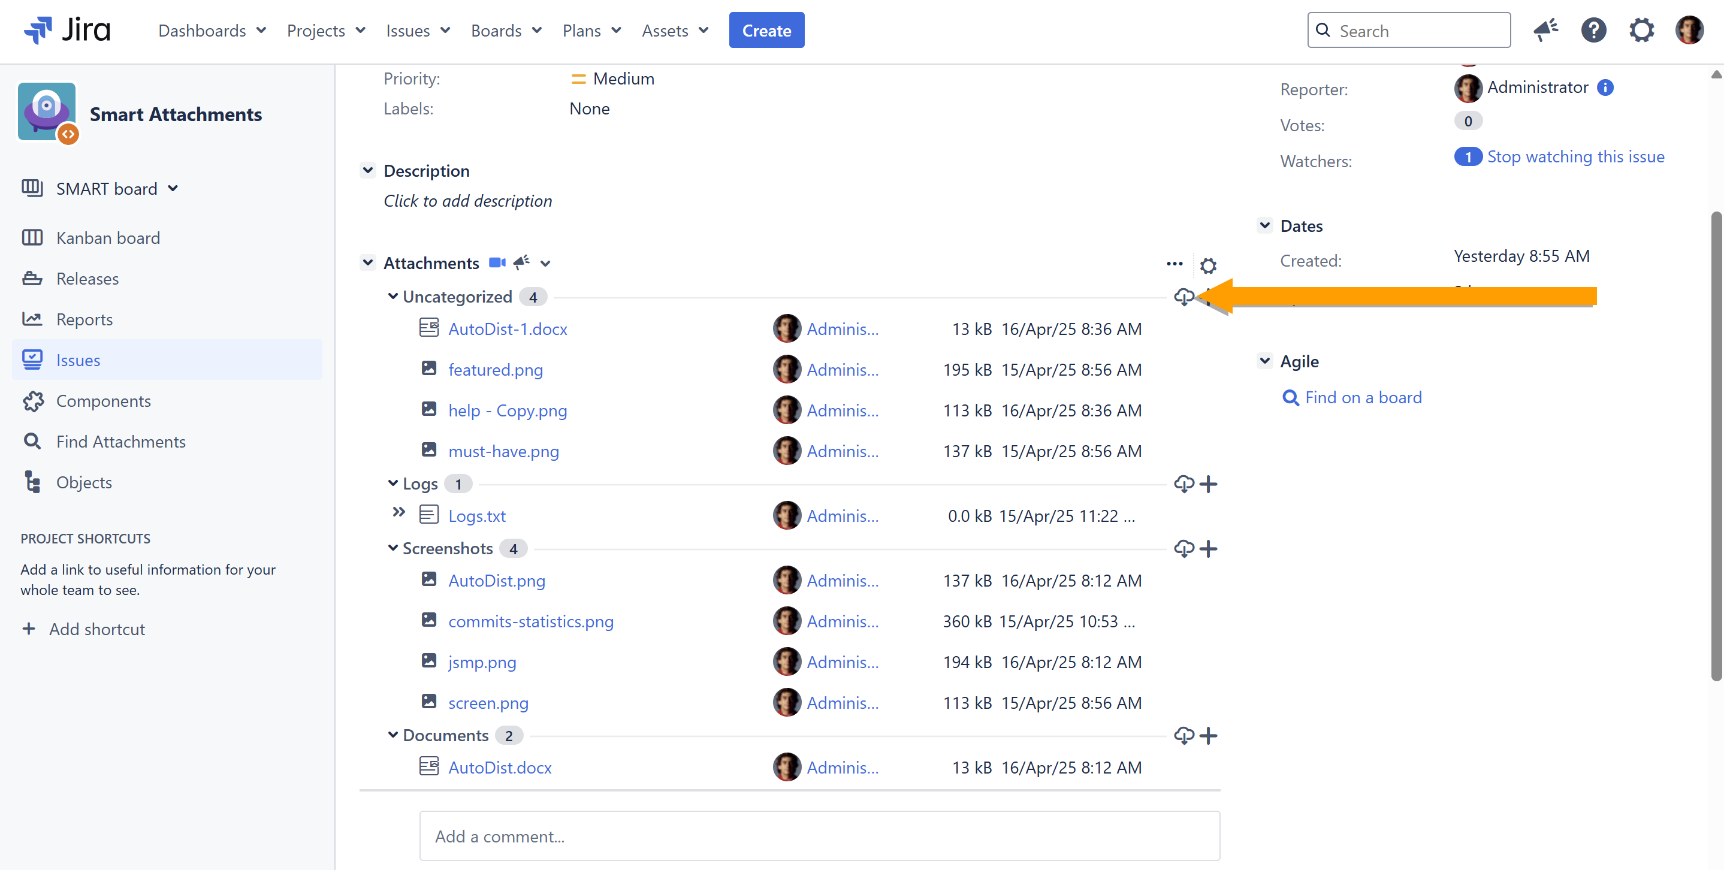Screen dimensions: 1724x870
Task: Collapse the Dates section
Action: click(x=1264, y=225)
